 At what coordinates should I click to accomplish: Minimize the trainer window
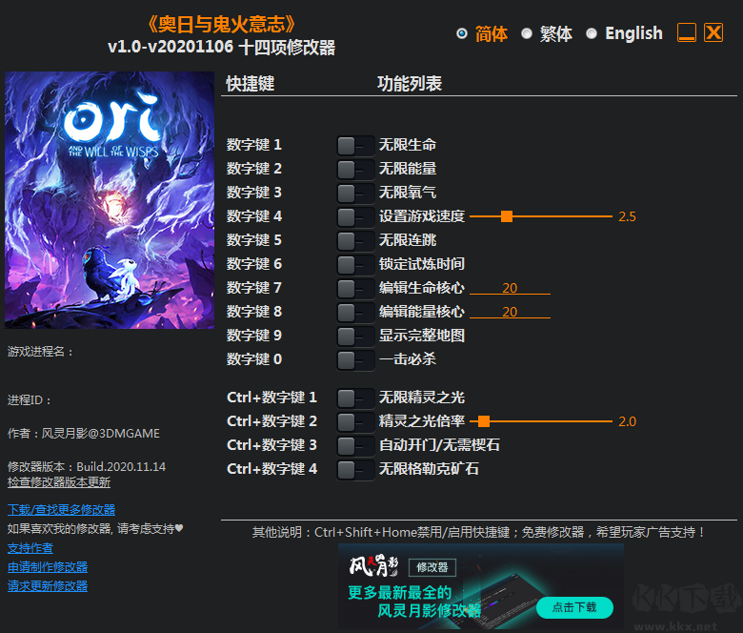[687, 32]
